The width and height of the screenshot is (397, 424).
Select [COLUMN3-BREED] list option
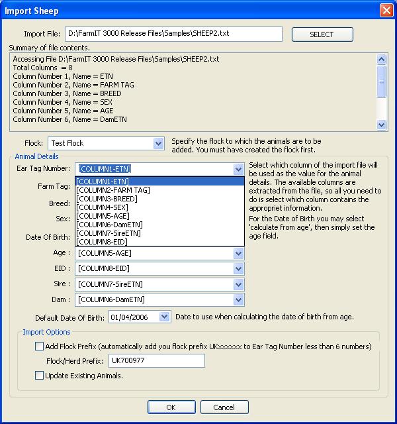[107, 199]
